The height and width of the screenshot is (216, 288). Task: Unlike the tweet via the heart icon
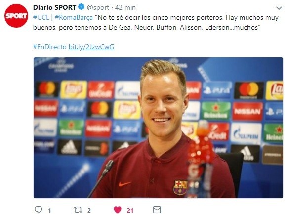(x=118, y=210)
